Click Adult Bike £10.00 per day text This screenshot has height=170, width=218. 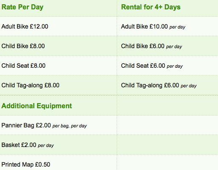(153, 26)
